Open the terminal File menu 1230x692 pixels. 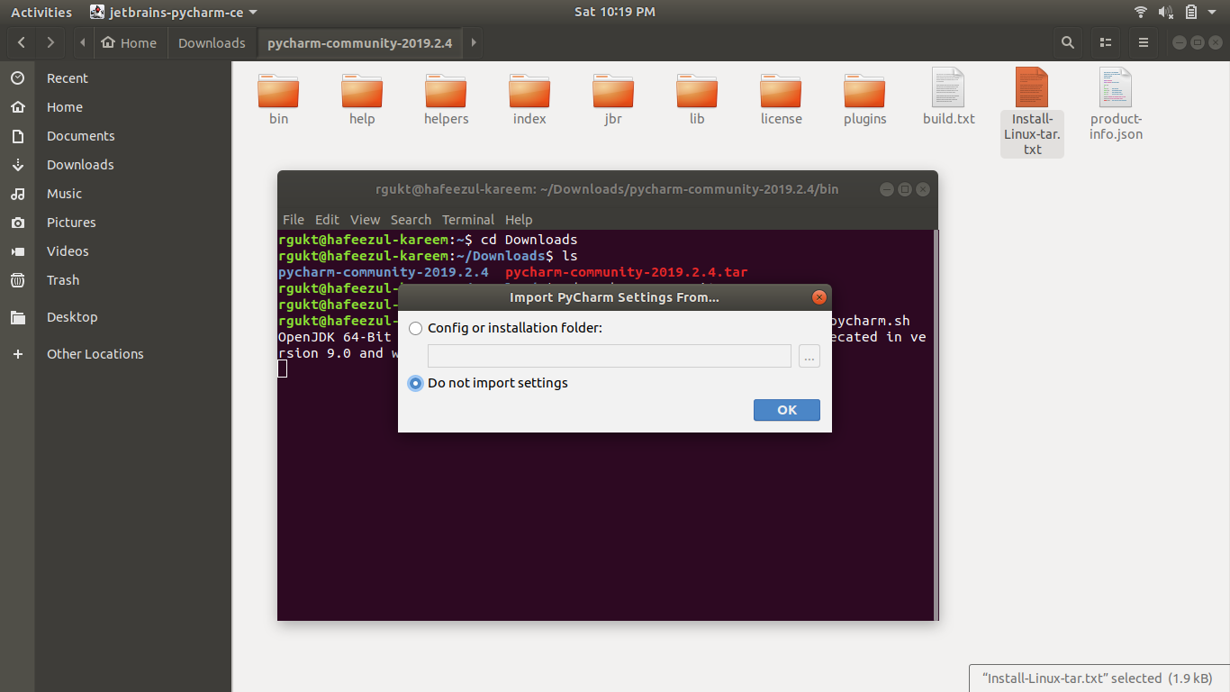point(294,220)
